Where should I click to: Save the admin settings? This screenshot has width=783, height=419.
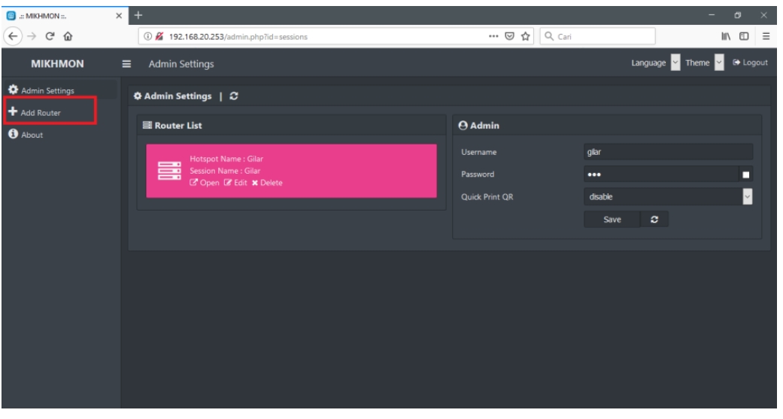point(612,219)
